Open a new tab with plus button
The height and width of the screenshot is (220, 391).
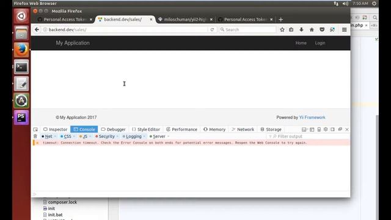point(281,19)
